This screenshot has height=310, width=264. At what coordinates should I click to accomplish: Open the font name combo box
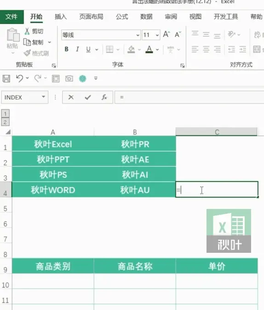point(101,35)
